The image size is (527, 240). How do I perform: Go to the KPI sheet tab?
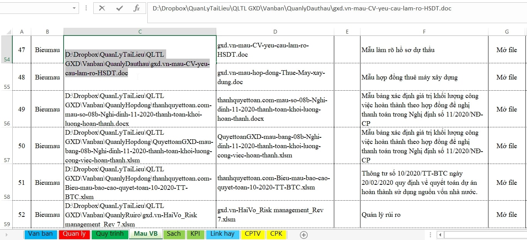coord(195,234)
